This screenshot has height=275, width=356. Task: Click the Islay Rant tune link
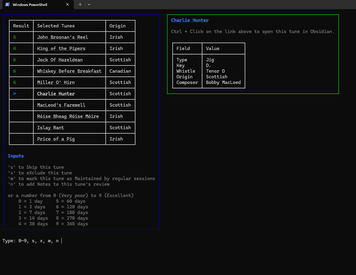tap(50, 128)
